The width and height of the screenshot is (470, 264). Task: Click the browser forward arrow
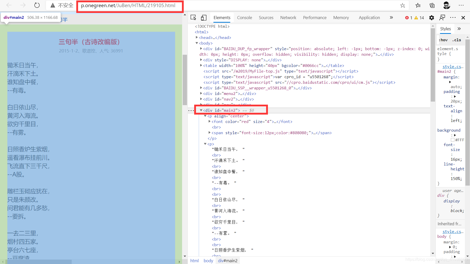coord(23,5)
